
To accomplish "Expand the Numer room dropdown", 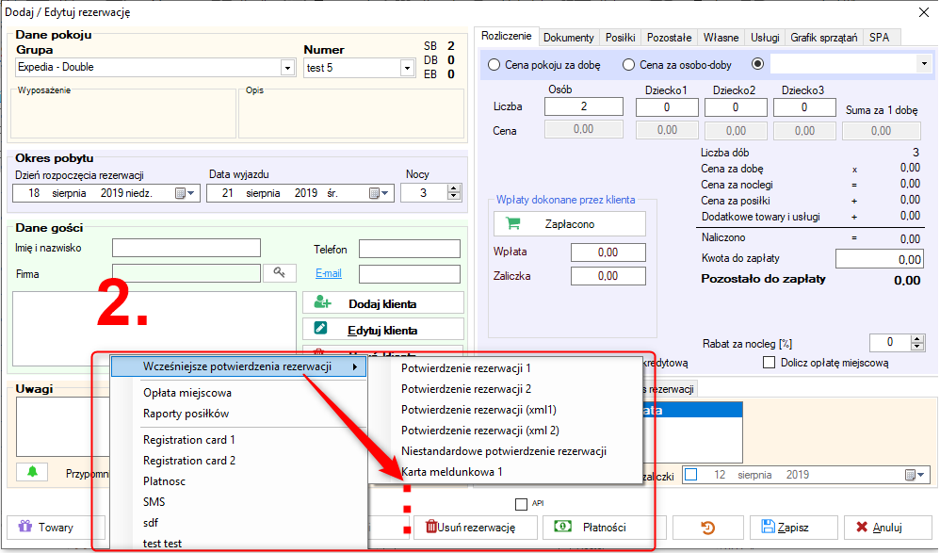I will tap(407, 68).
